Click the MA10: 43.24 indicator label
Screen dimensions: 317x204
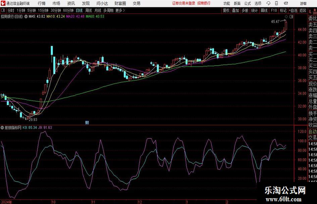coord(56,16)
